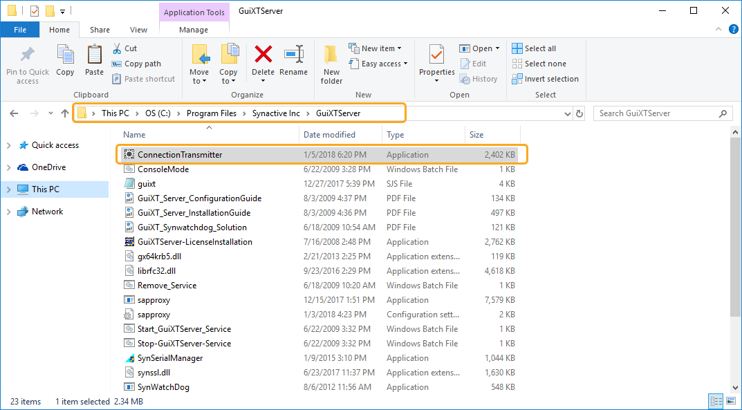Open Properties from the ribbon
This screenshot has width=742, height=410.
point(436,55)
